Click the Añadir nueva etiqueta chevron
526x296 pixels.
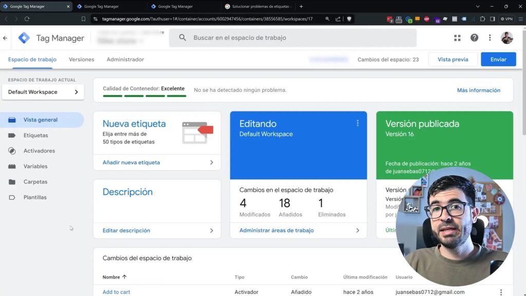tap(211, 162)
